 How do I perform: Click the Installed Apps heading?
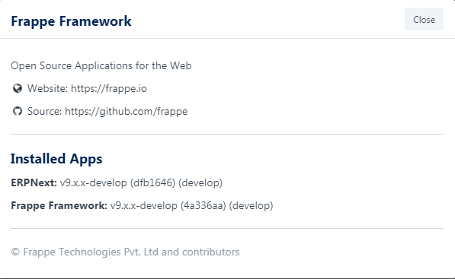pos(56,159)
